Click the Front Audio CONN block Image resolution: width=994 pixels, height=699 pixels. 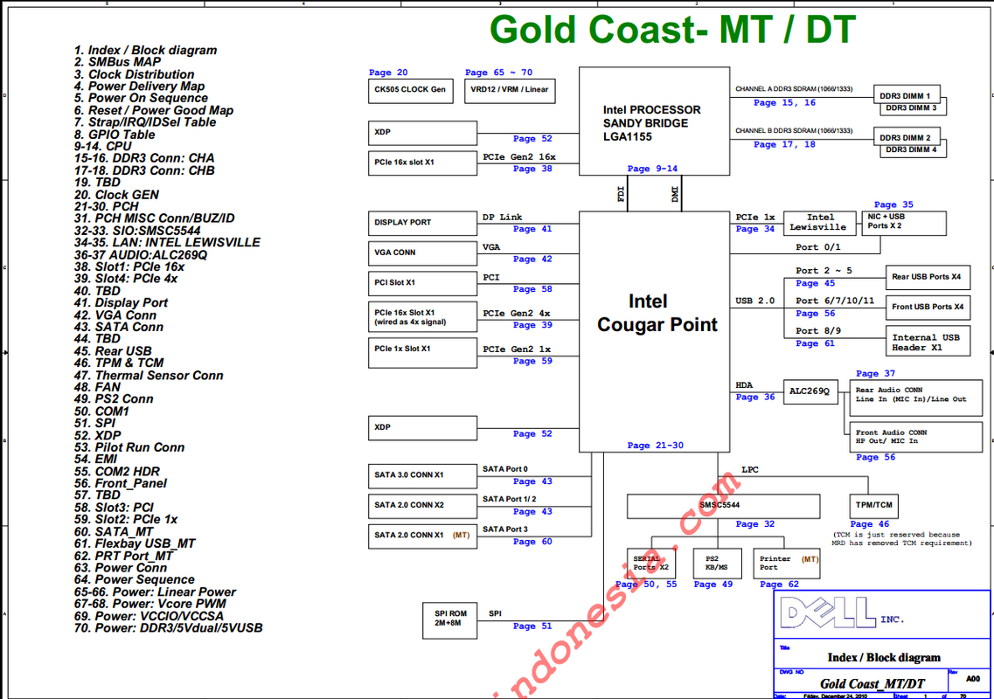tap(916, 437)
